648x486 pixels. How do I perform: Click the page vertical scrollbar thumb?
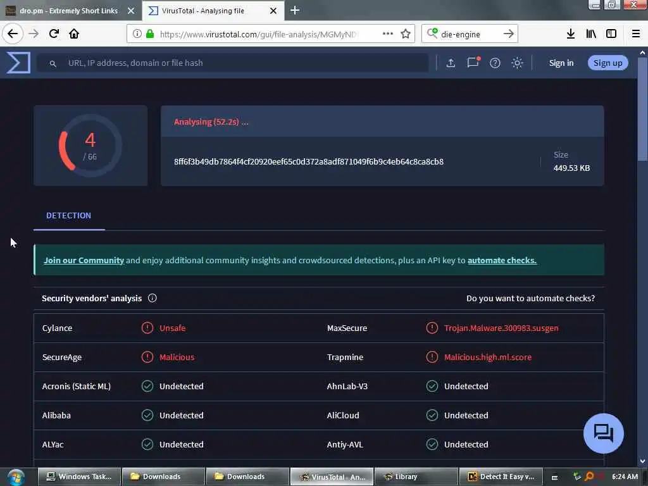point(642,109)
